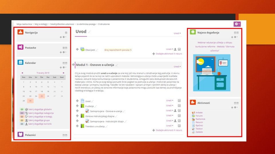The width and height of the screenshot is (275, 154).
Task: Click group user icon in Obavijesti row
Action: pos(175,49)
